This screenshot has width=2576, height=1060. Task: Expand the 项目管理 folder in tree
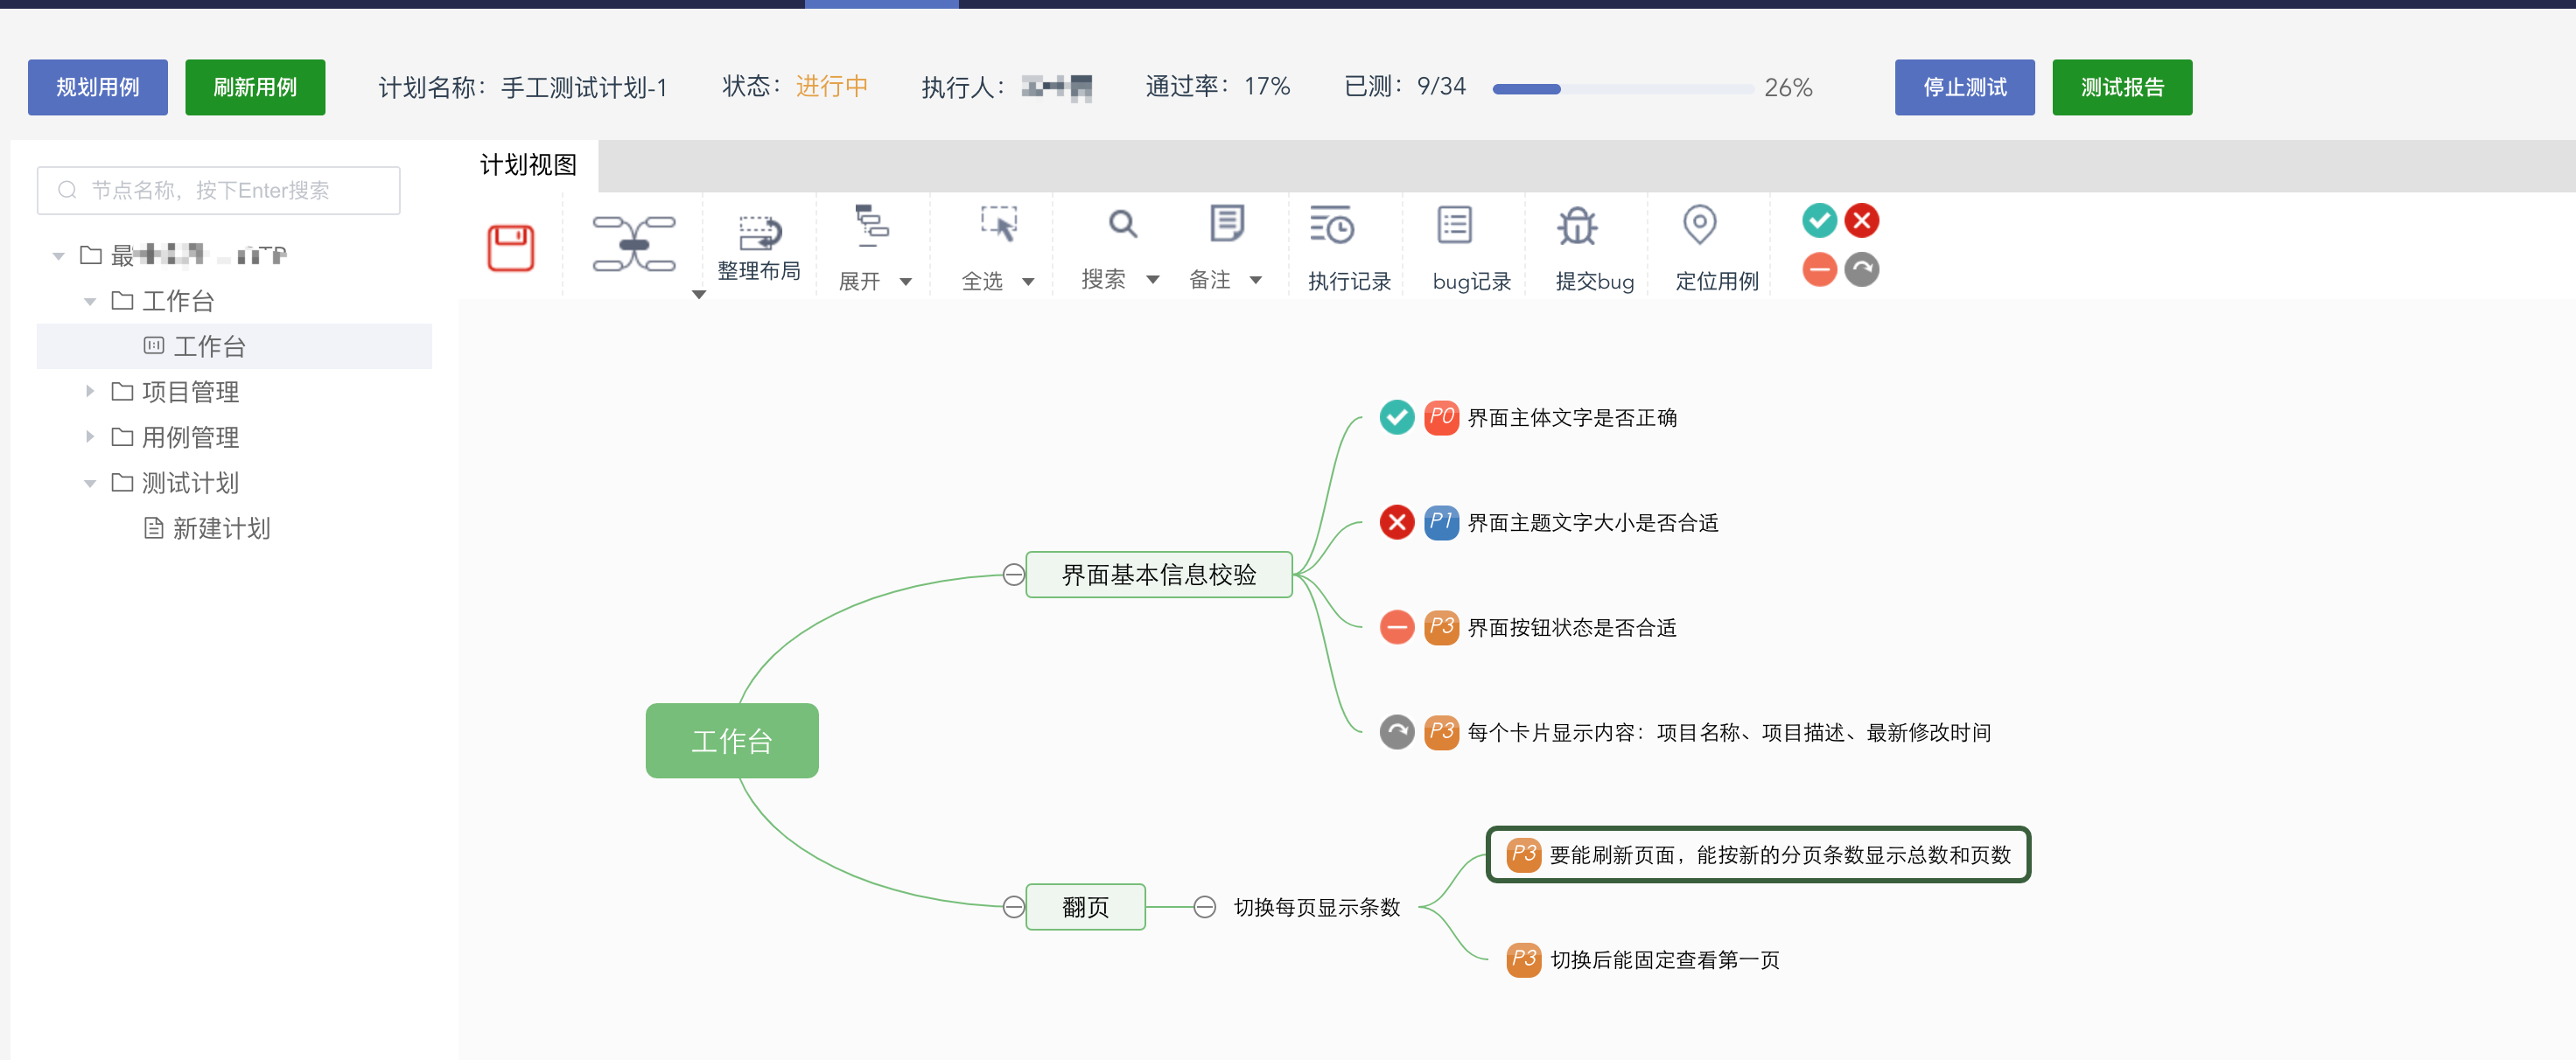click(x=90, y=392)
